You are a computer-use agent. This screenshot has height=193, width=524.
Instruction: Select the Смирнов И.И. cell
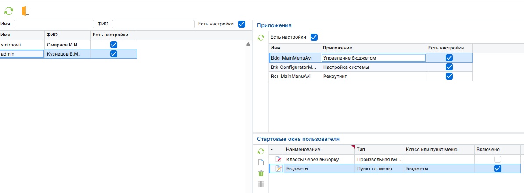68,45
